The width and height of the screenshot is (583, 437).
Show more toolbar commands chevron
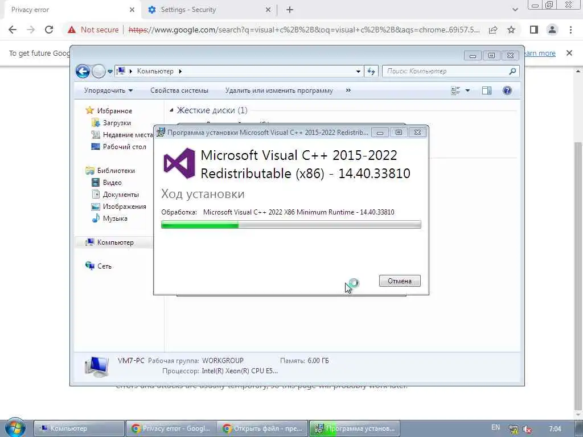coord(348,90)
